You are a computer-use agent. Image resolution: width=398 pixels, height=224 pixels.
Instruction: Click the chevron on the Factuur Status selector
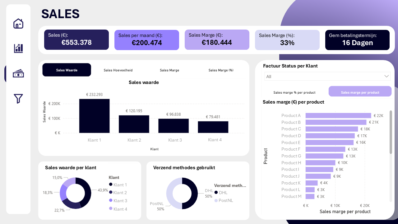(386, 76)
